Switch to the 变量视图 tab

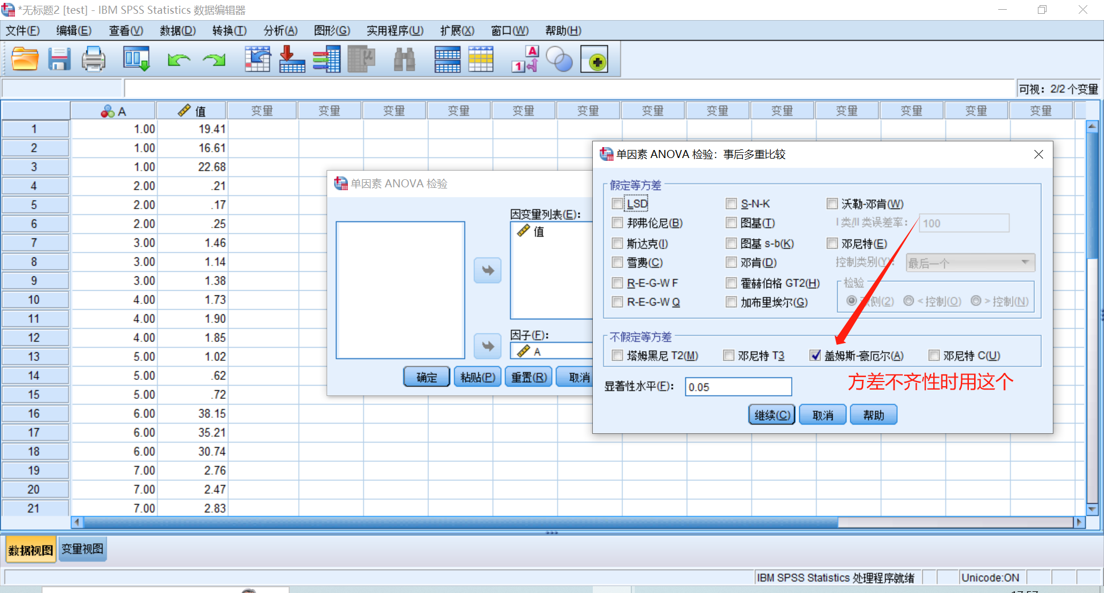[82, 549]
